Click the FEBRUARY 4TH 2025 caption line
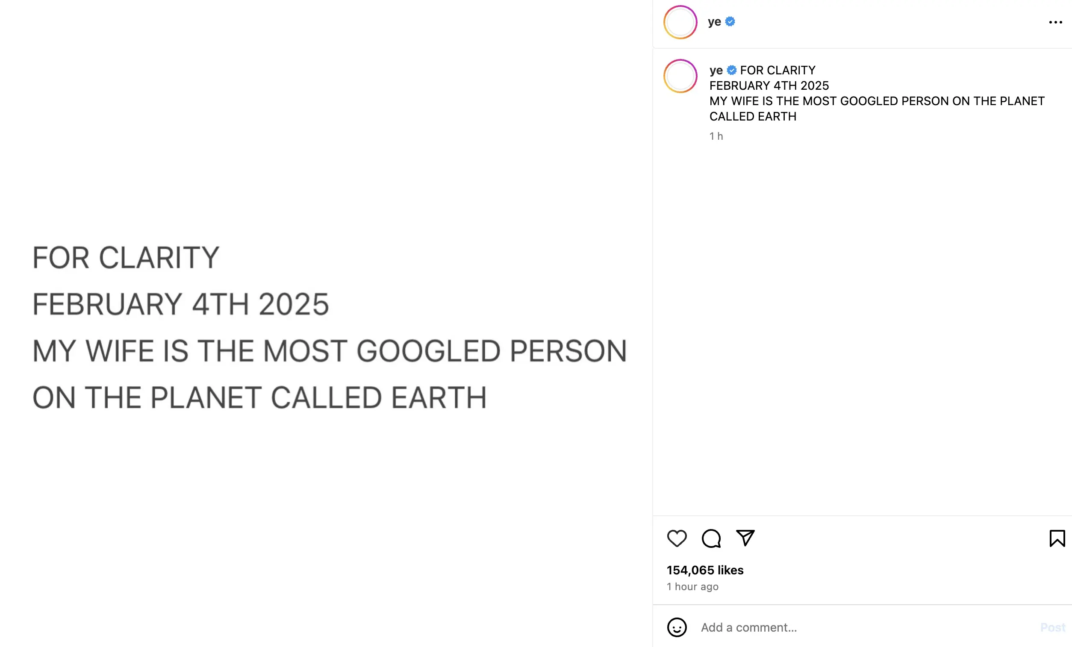Viewport: 1072px width, 647px height. tap(769, 86)
